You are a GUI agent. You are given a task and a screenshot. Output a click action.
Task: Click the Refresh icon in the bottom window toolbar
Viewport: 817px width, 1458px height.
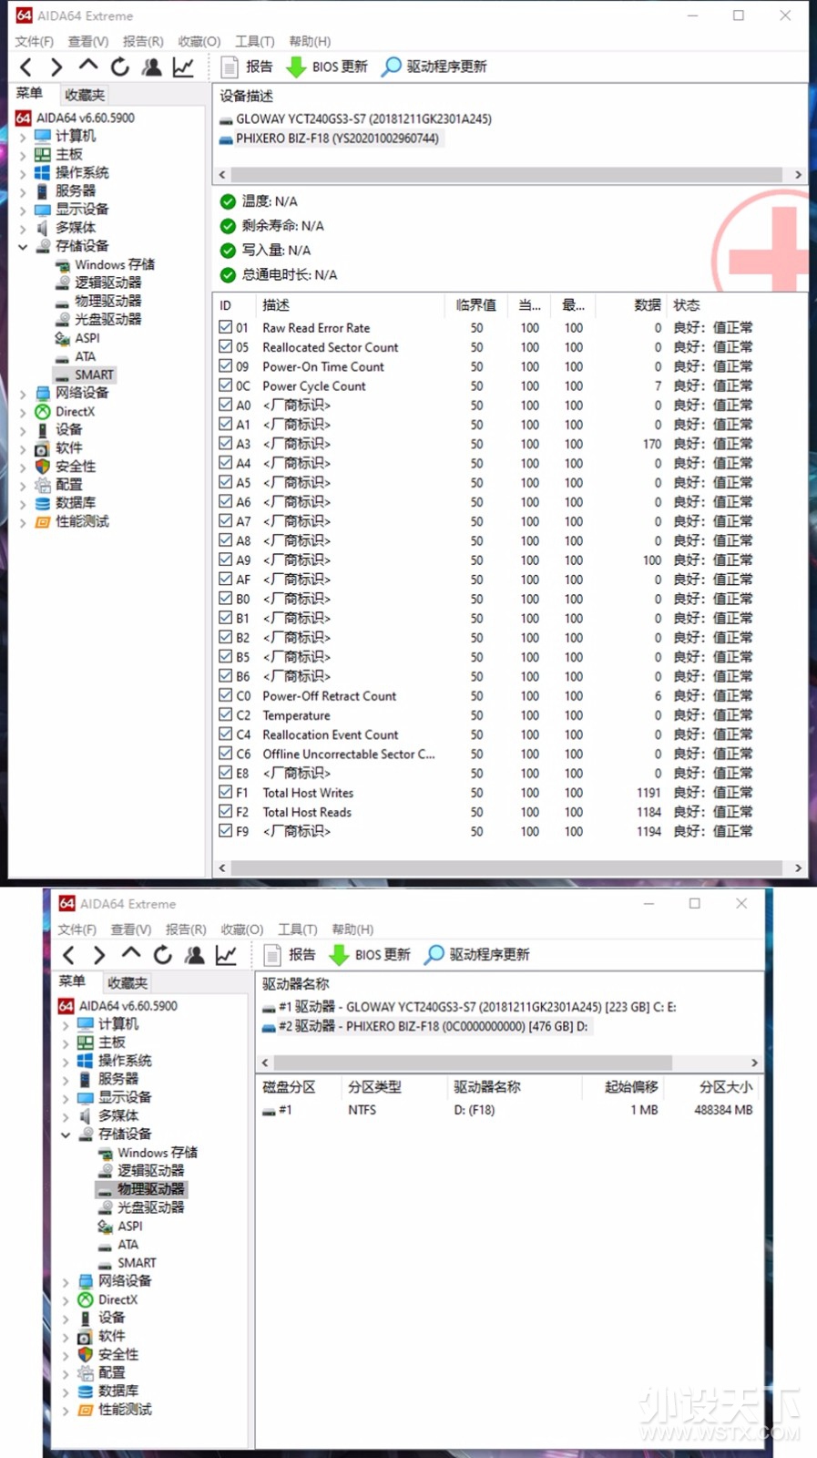click(x=162, y=954)
